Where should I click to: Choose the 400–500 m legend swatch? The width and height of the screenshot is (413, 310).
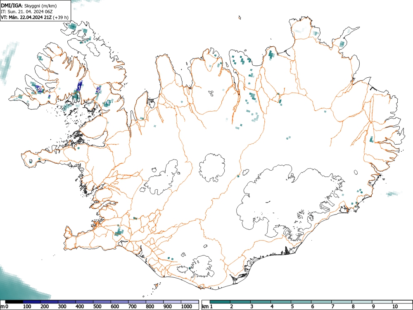coord(85,302)
